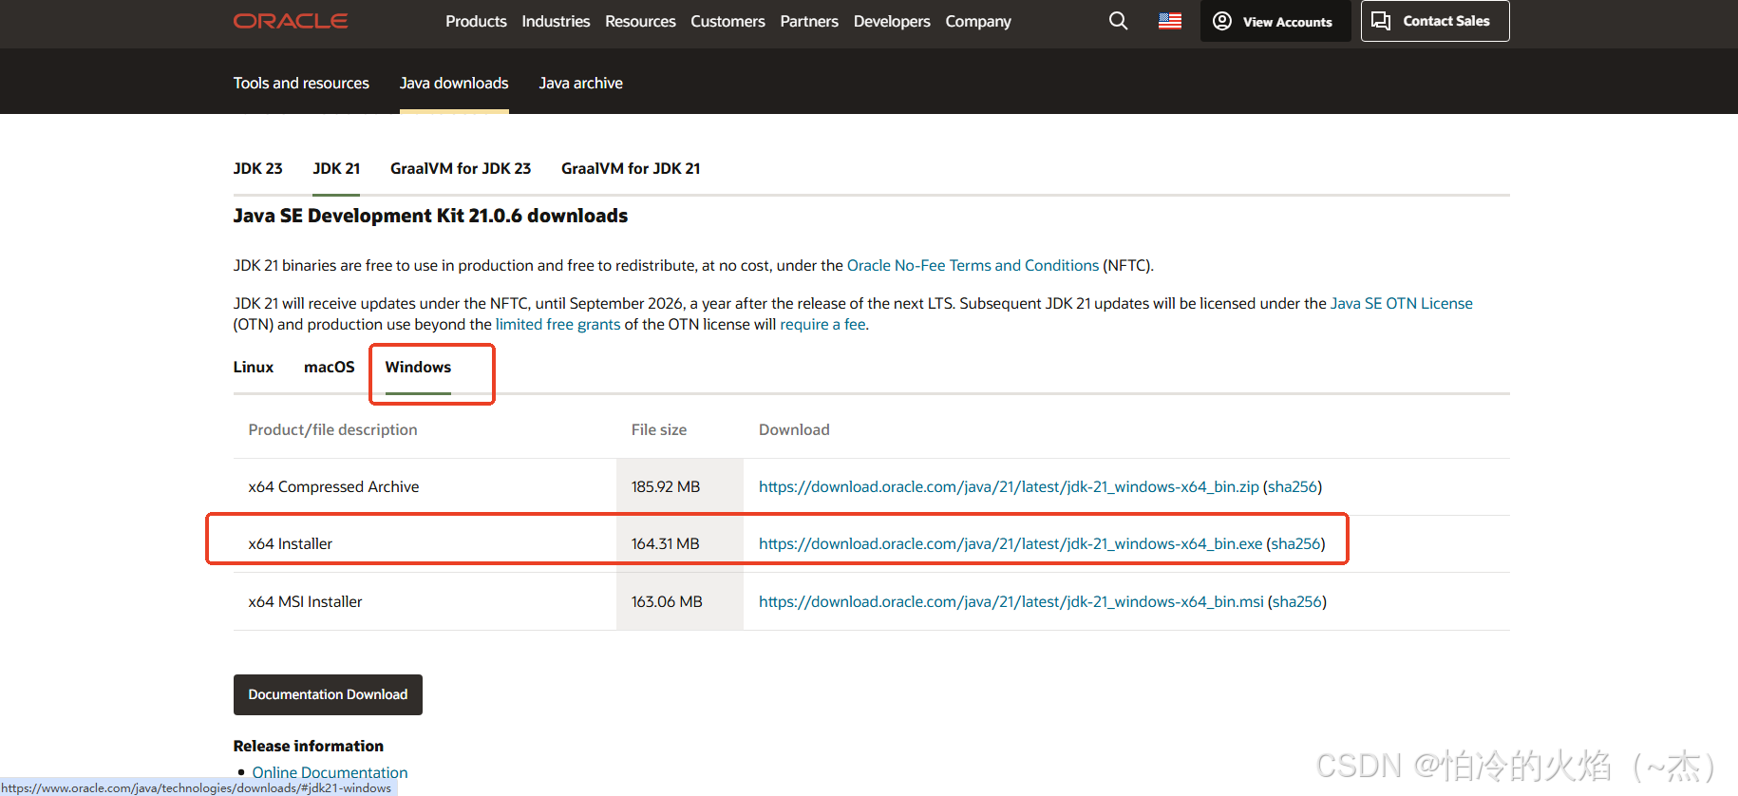Open the Products menu
Image resolution: width=1738 pixels, height=796 pixels.
pyautogui.click(x=476, y=21)
